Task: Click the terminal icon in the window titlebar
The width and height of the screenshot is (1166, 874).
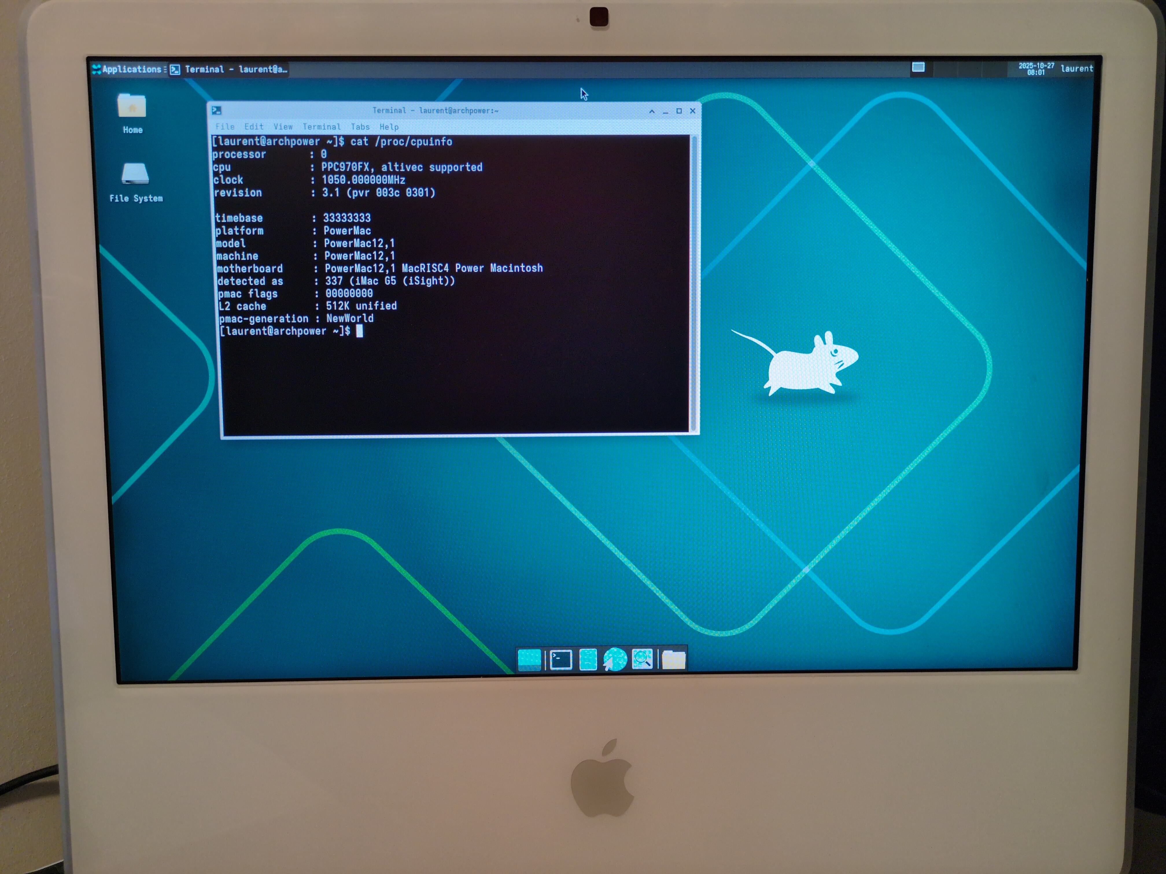Action: (x=216, y=110)
